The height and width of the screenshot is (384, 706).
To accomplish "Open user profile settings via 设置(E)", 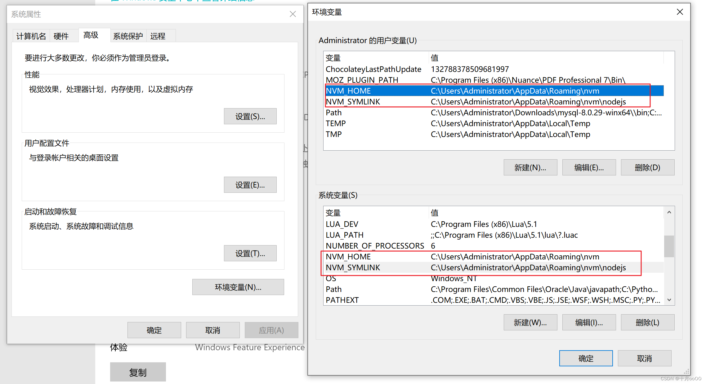I will click(x=250, y=185).
